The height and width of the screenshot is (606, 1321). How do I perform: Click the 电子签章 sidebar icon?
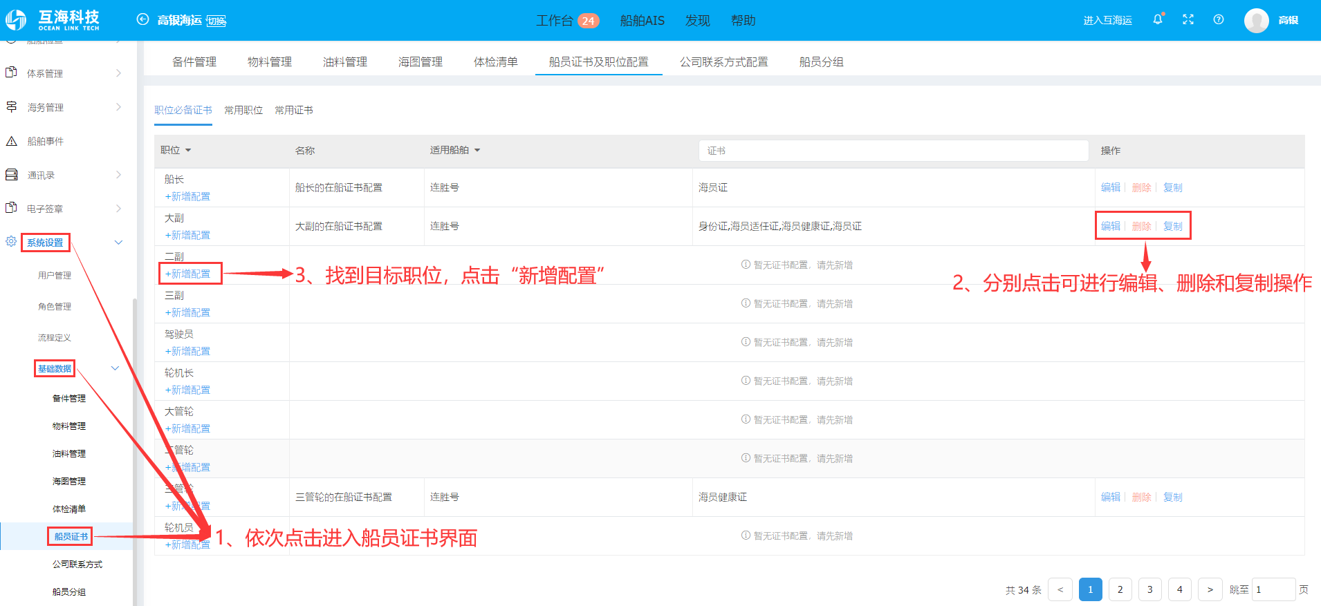point(11,208)
